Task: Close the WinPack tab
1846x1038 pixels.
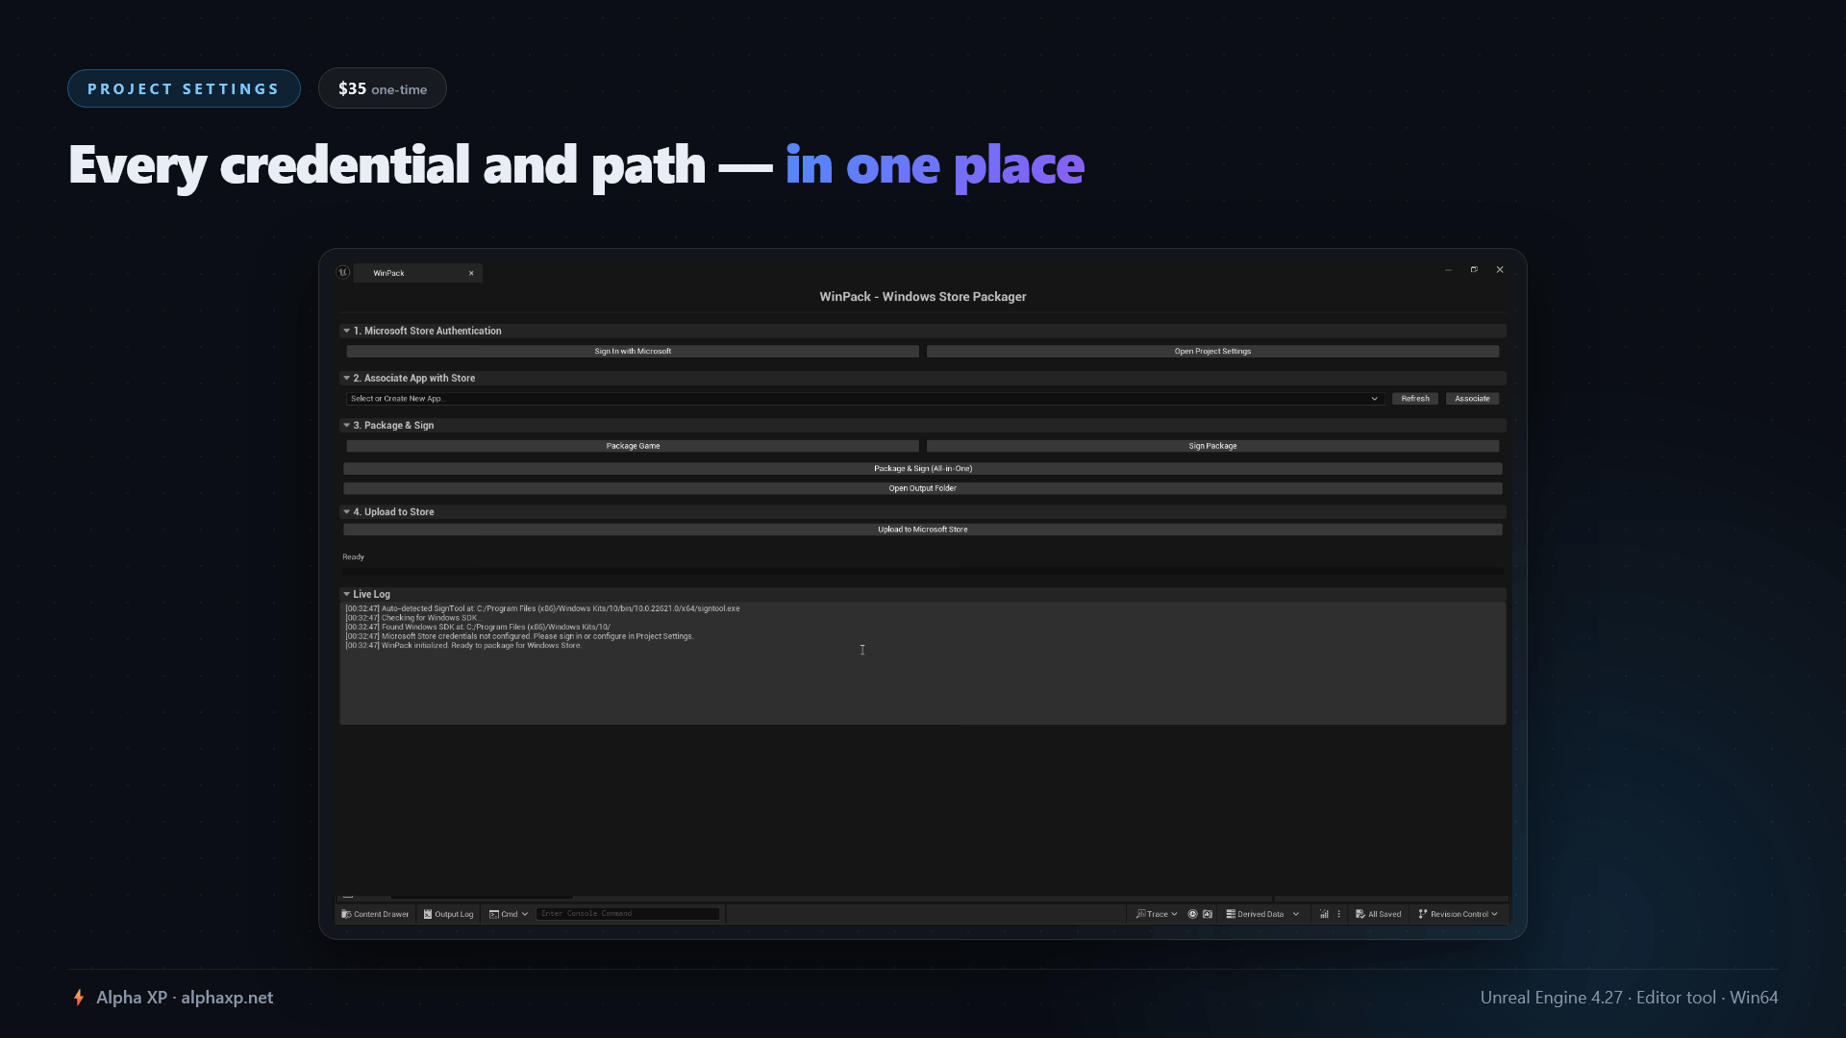Action: [x=471, y=273]
